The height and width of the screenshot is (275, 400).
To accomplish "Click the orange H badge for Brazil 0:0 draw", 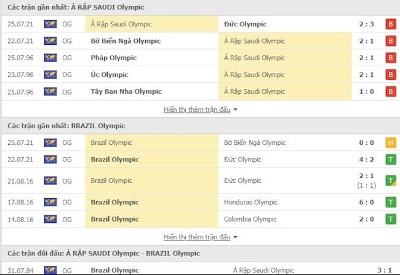I will point(390,143).
